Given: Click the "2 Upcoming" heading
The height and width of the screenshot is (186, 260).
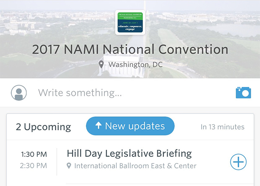Looking at the screenshot, I should [44, 127].
